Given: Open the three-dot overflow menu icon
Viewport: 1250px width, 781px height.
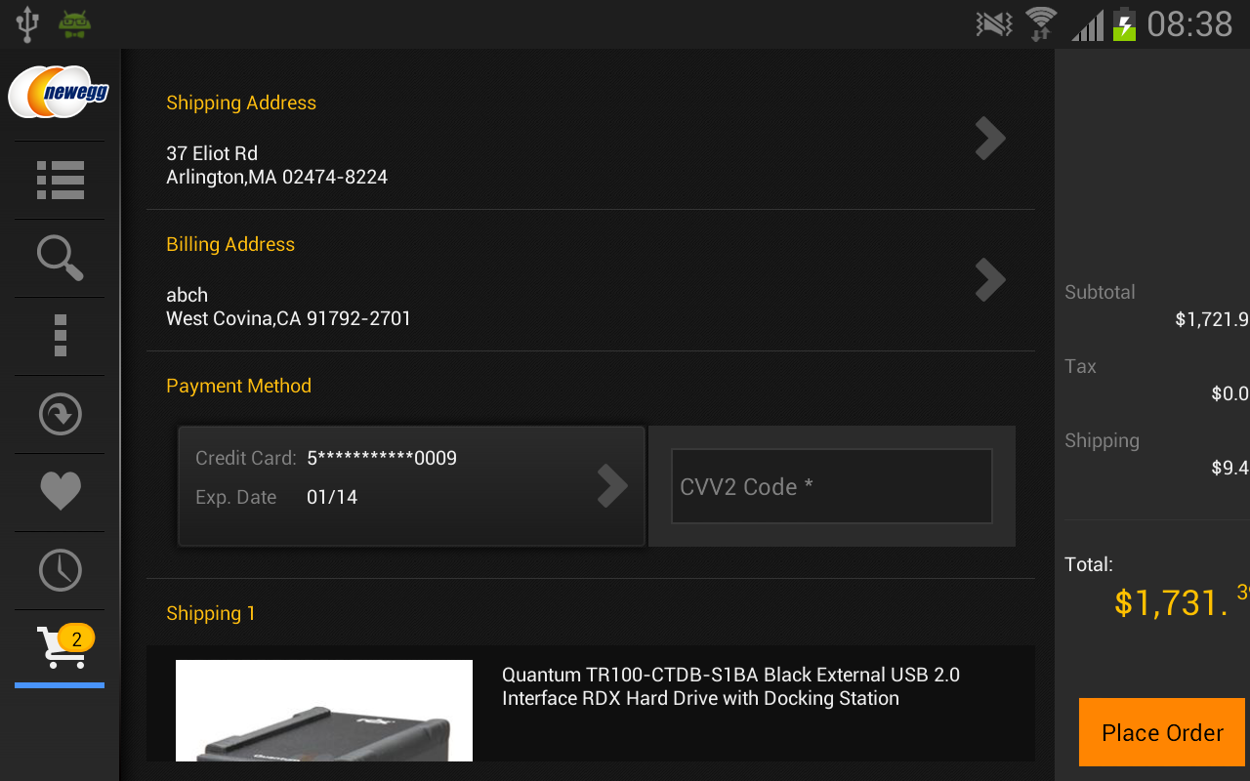Looking at the screenshot, I should 60,336.
